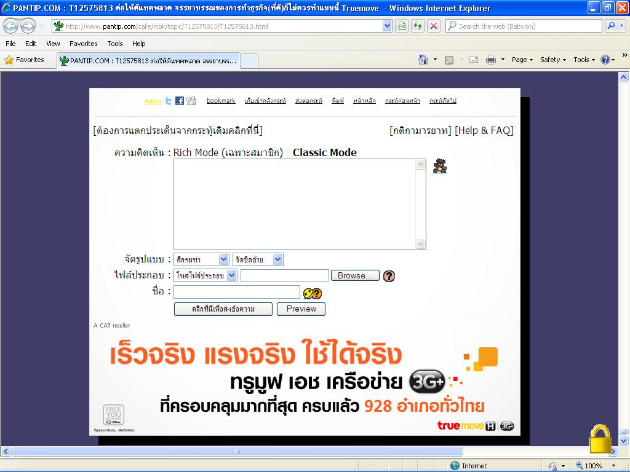Open the search provider dropdown arrow

click(622, 26)
